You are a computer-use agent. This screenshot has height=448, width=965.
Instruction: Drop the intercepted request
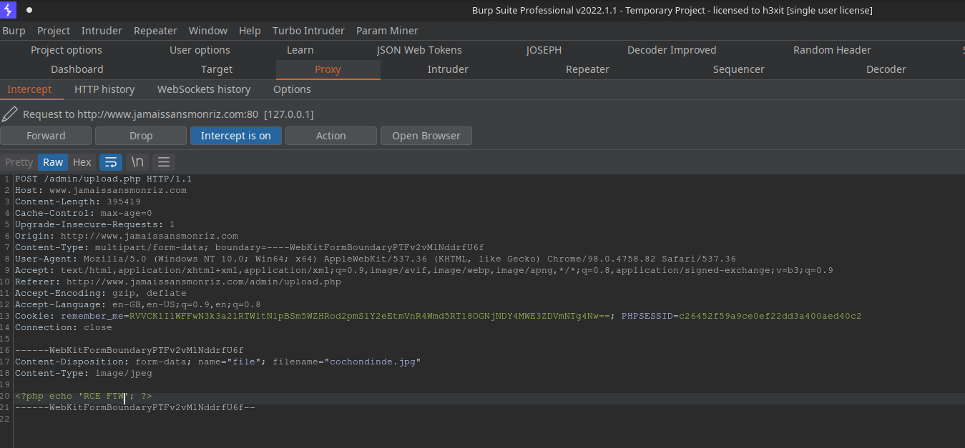click(141, 136)
